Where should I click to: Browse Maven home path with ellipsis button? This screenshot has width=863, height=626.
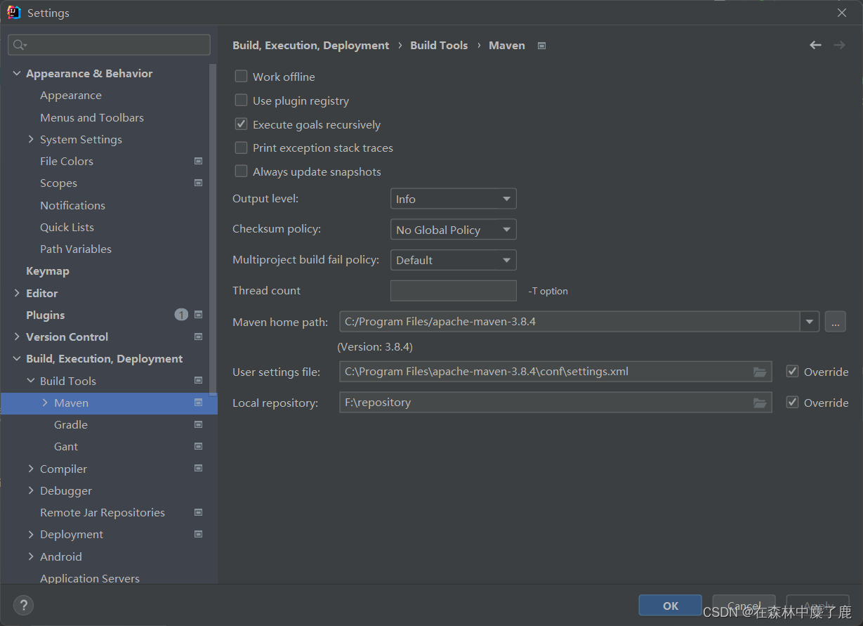[835, 322]
